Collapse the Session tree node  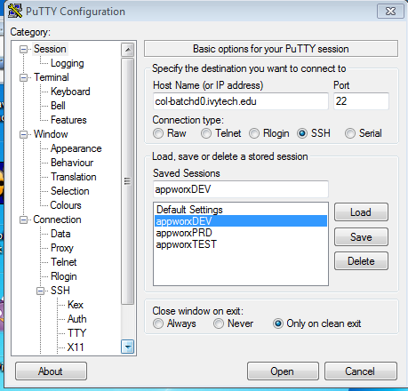click(x=24, y=49)
